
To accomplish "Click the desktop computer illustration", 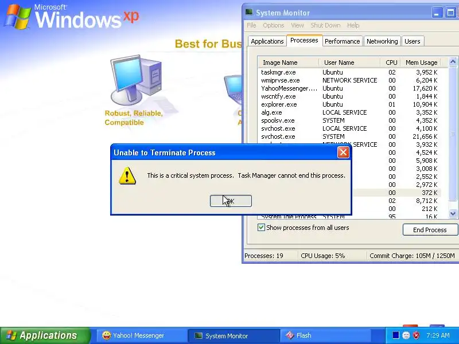I will coord(136,80).
